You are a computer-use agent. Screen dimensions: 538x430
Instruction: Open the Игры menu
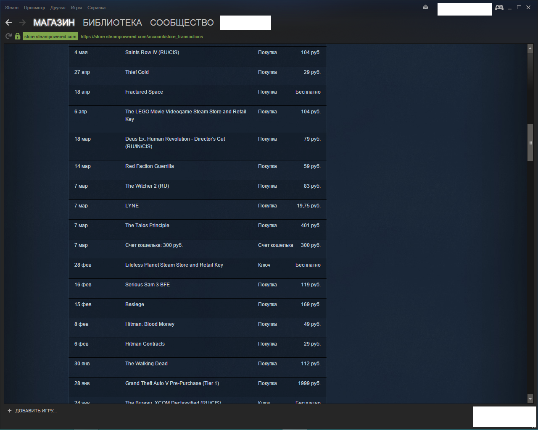[76, 8]
